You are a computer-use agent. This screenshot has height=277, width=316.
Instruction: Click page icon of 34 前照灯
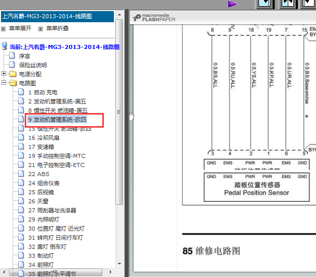point(21,264)
